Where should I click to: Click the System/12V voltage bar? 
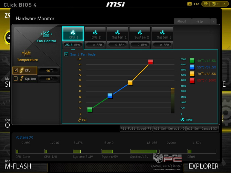tap(143, 151)
